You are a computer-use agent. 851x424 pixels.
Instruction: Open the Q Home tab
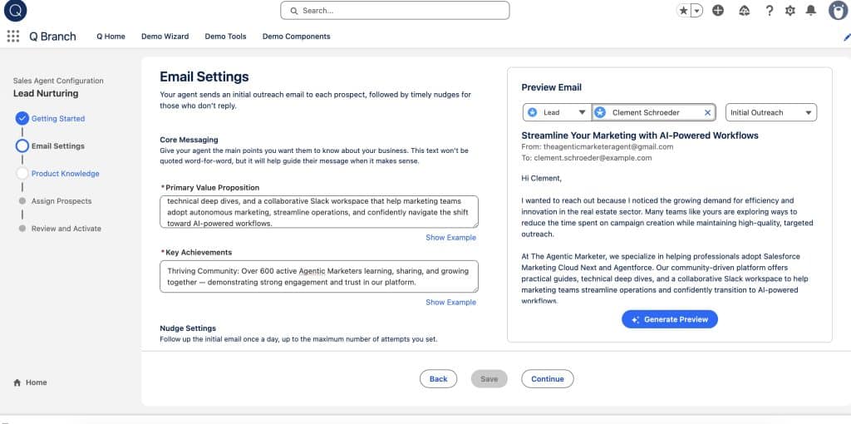coord(111,37)
